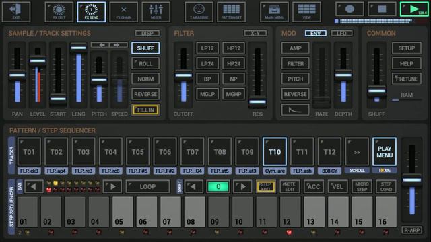Select the NP filter type
This screenshot has width=431, height=242.
234,79
